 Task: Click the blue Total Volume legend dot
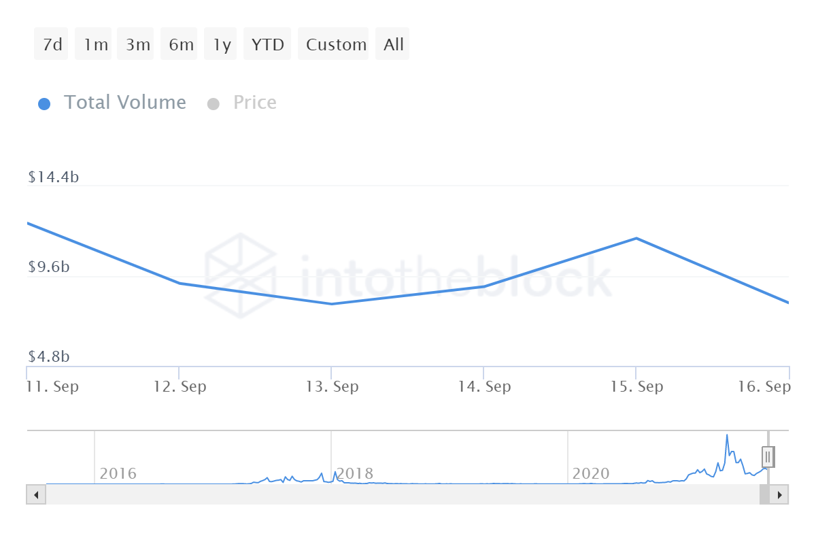pos(44,104)
